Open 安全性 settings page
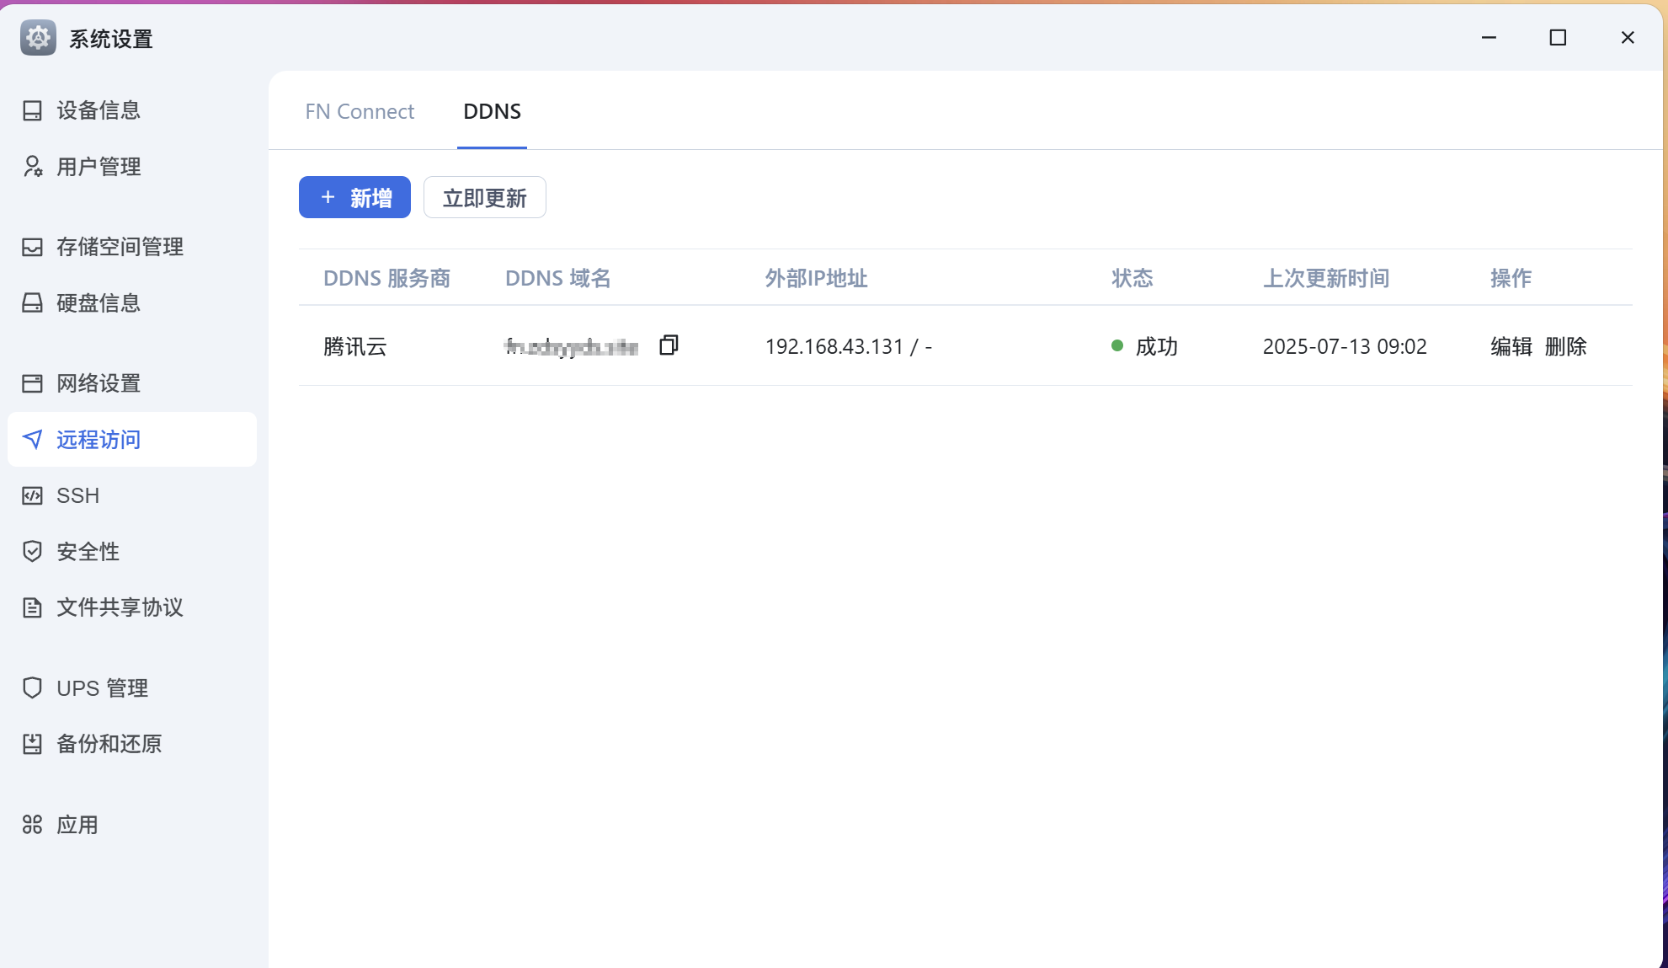The image size is (1668, 968). point(132,552)
